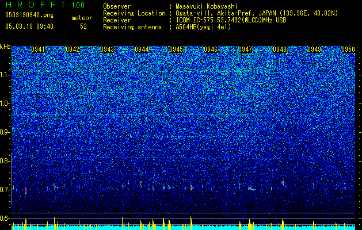Click the HROFFT 1.0.0 title text
The width and height of the screenshot is (362, 230).
[45, 5]
